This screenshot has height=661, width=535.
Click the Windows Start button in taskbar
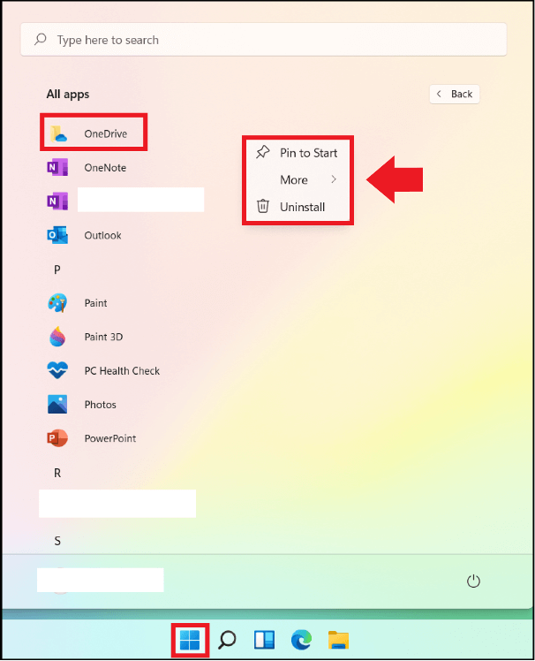click(x=190, y=640)
